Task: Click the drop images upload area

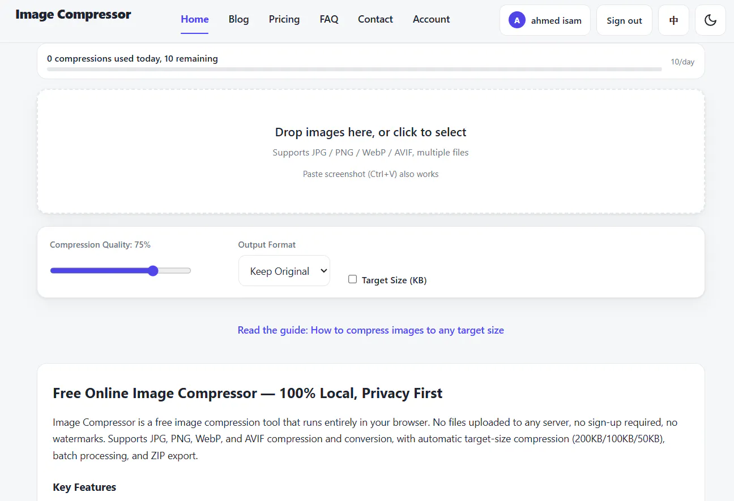Action: point(371,152)
